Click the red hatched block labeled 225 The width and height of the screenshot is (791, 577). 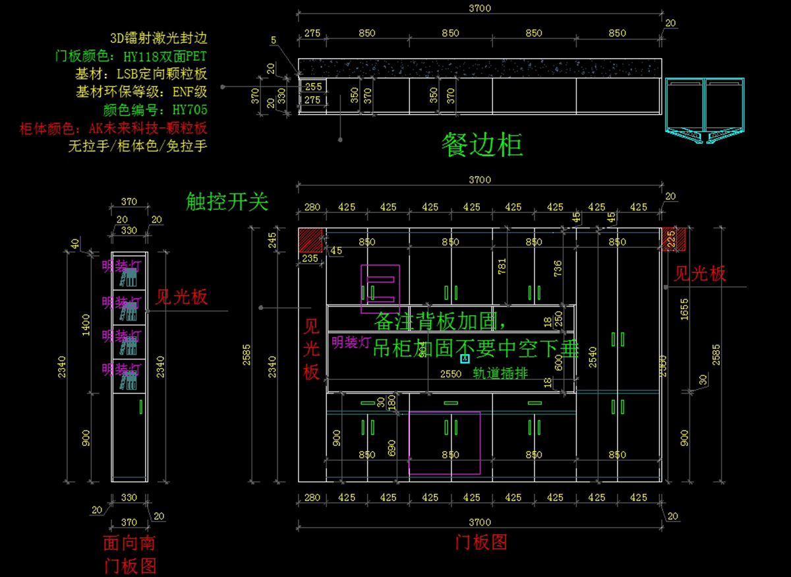[x=670, y=239]
